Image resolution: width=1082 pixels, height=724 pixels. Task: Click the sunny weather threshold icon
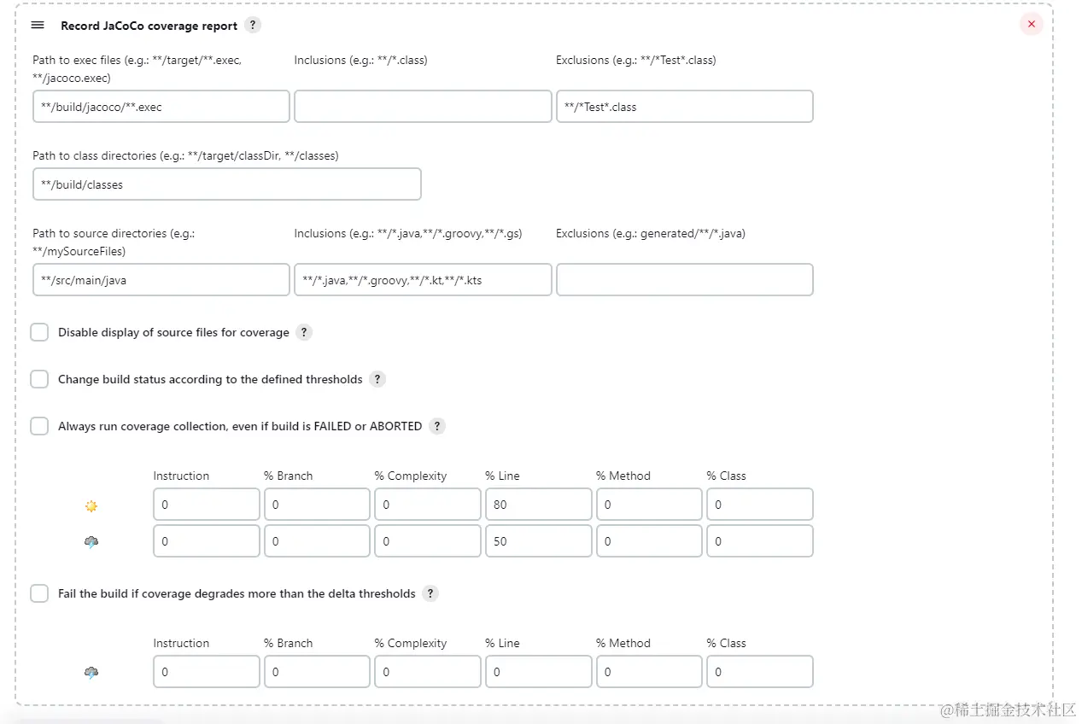coord(91,505)
